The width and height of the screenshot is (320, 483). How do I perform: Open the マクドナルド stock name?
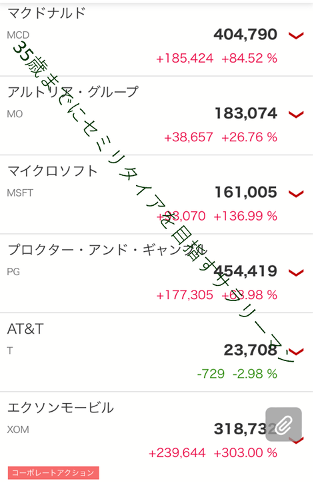[x=46, y=13]
